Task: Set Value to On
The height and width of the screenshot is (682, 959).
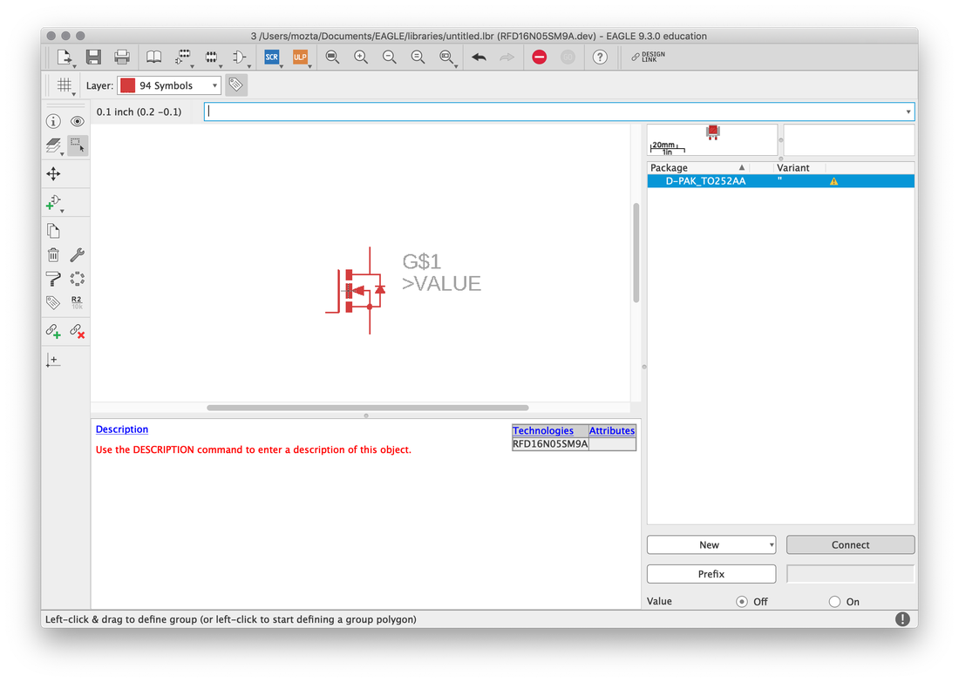Action: coord(835,602)
